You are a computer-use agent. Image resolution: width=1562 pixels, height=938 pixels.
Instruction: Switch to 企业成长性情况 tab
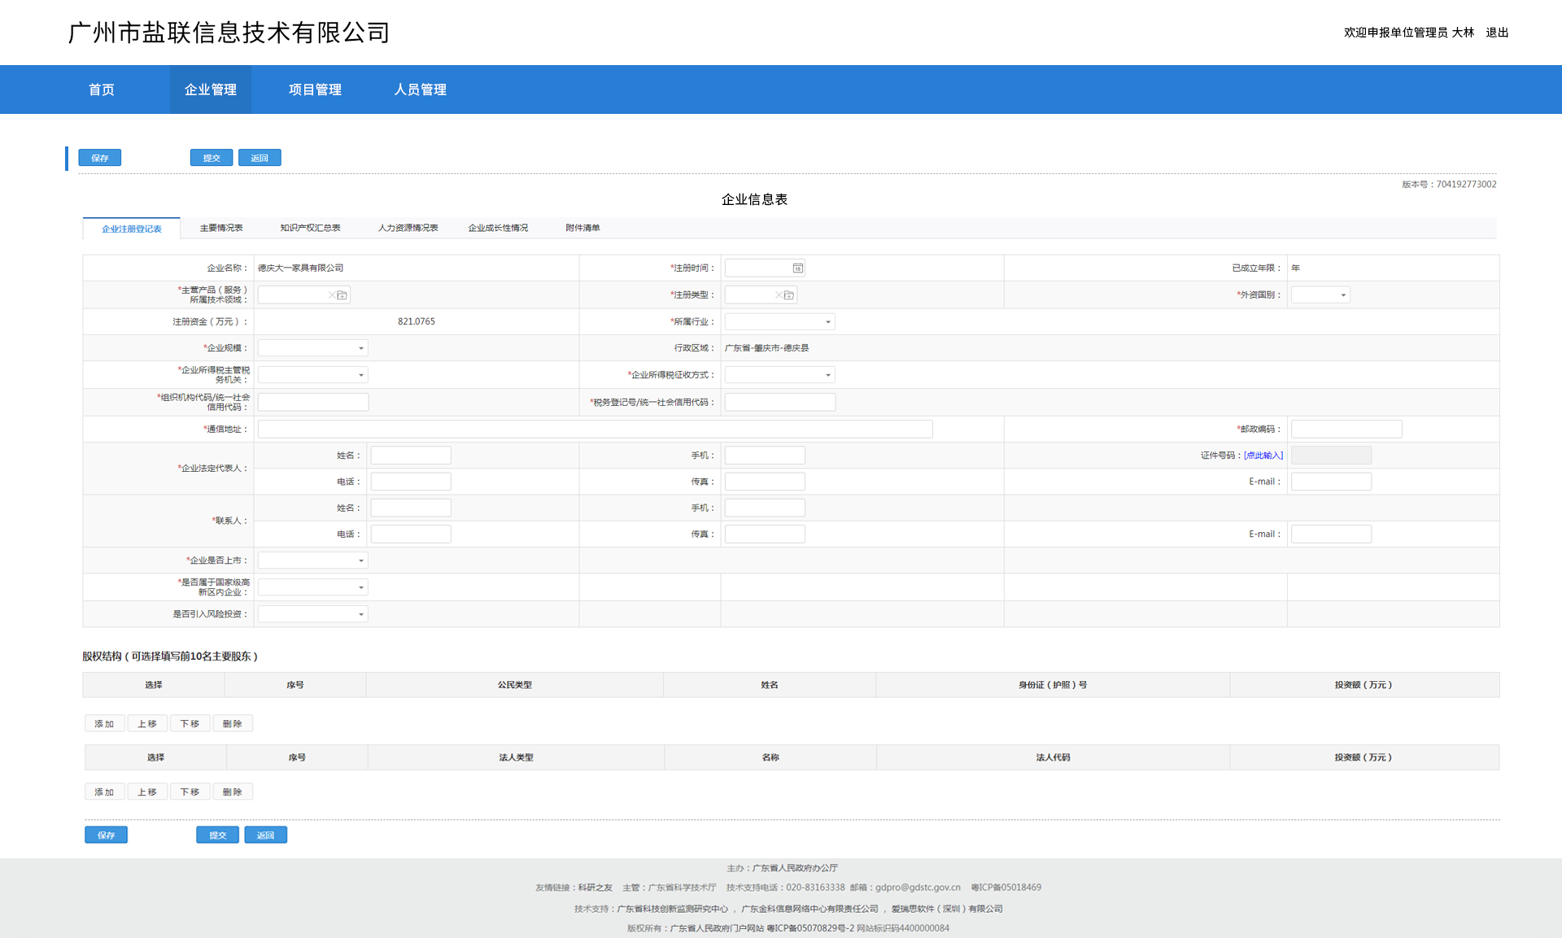click(498, 228)
